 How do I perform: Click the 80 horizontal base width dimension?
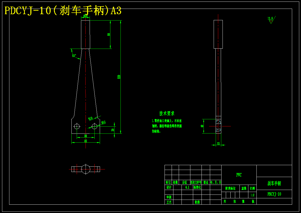tap(86, 141)
